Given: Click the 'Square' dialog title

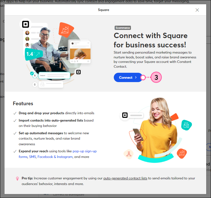Looking at the screenshot, I should coord(103,10).
